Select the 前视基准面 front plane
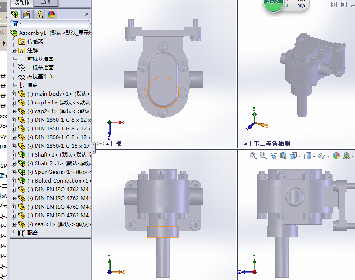355x280 pixels. pos(40,59)
